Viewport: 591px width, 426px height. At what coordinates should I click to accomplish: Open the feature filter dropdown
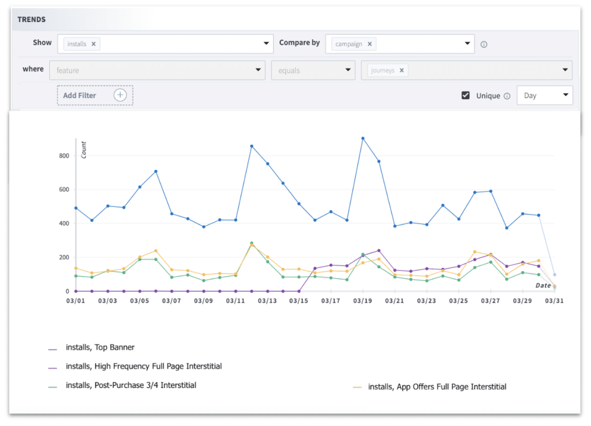coord(157,70)
